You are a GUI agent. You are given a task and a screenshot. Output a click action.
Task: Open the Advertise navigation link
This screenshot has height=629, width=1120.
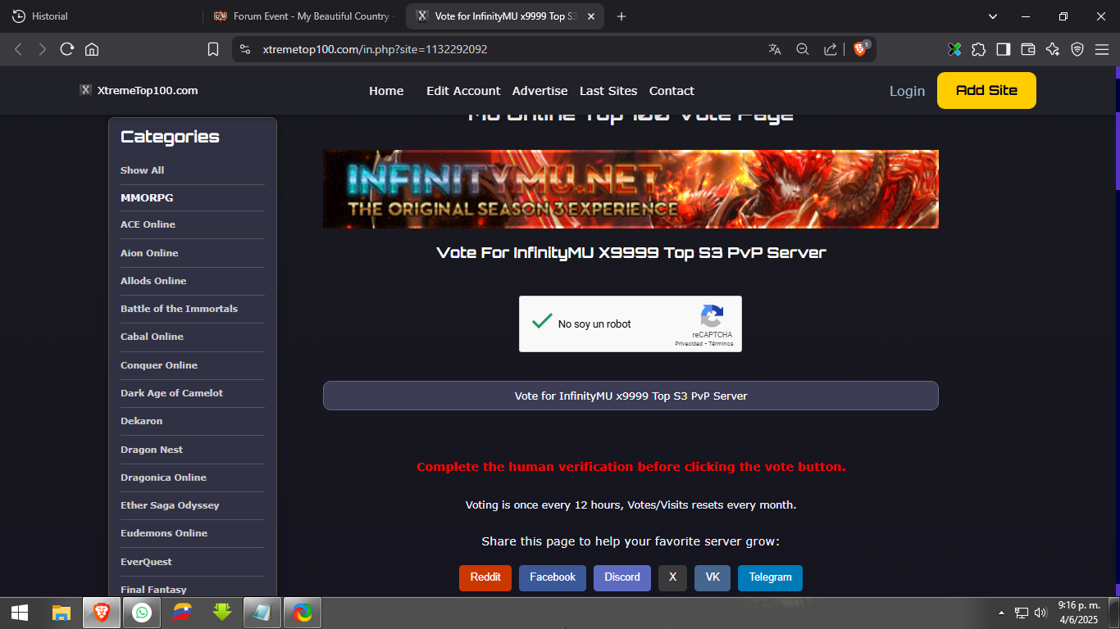pyautogui.click(x=540, y=91)
